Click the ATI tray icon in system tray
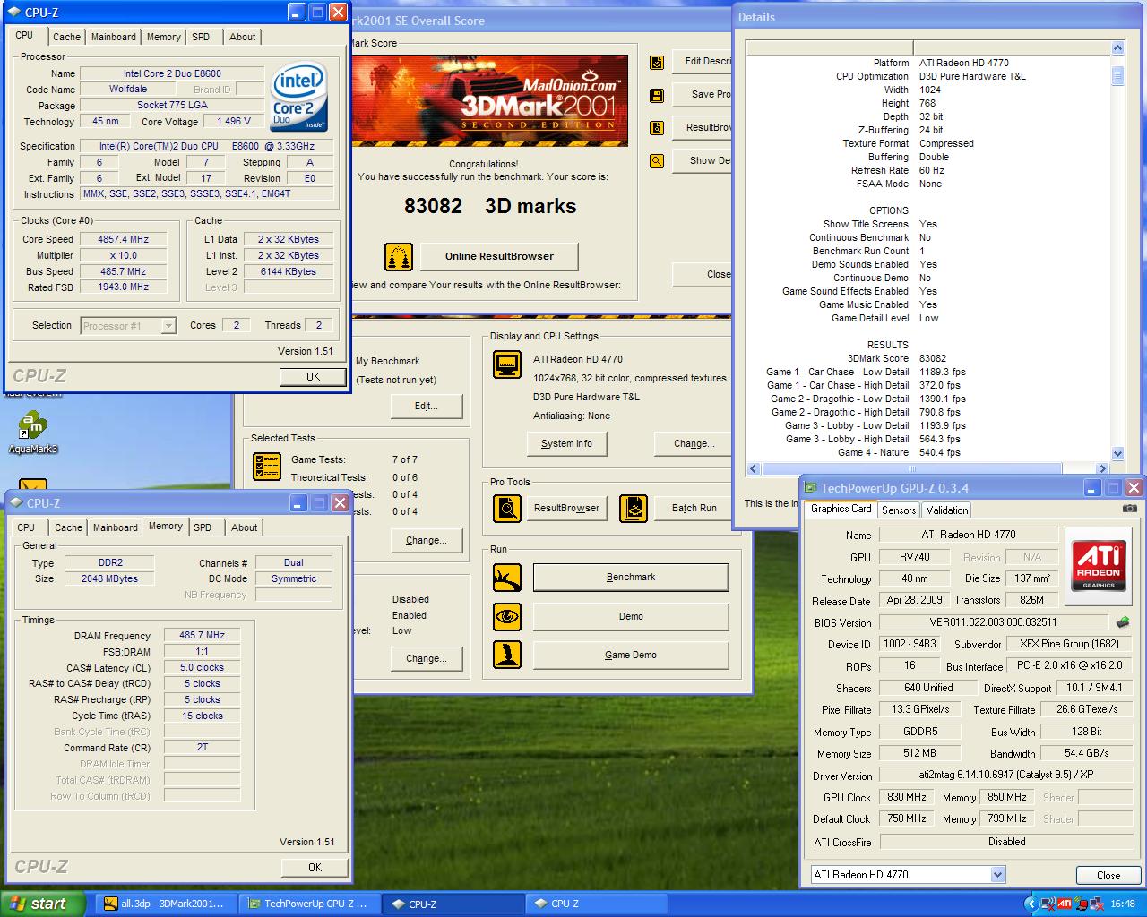The height and width of the screenshot is (917, 1147). tap(1065, 904)
